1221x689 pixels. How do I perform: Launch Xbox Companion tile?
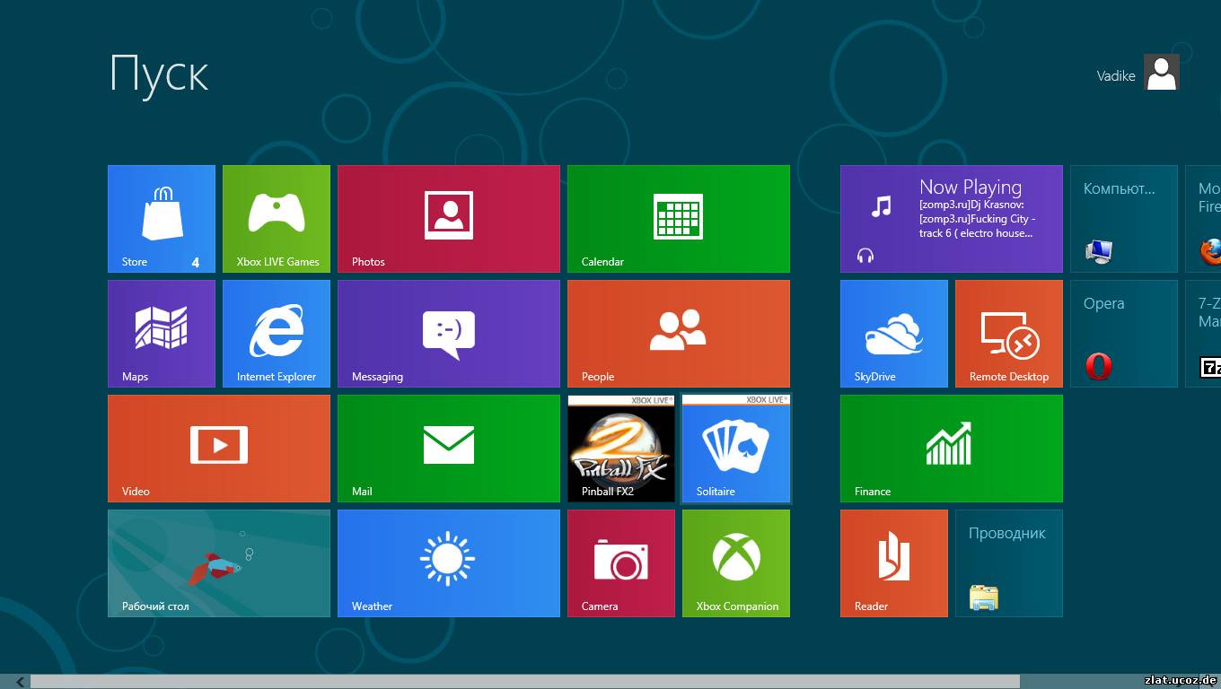(736, 563)
